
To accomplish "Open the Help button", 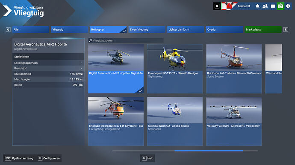I will point(147,158).
